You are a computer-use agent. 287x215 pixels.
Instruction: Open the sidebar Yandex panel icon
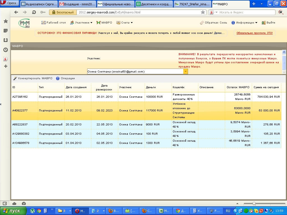tap(6, 59)
